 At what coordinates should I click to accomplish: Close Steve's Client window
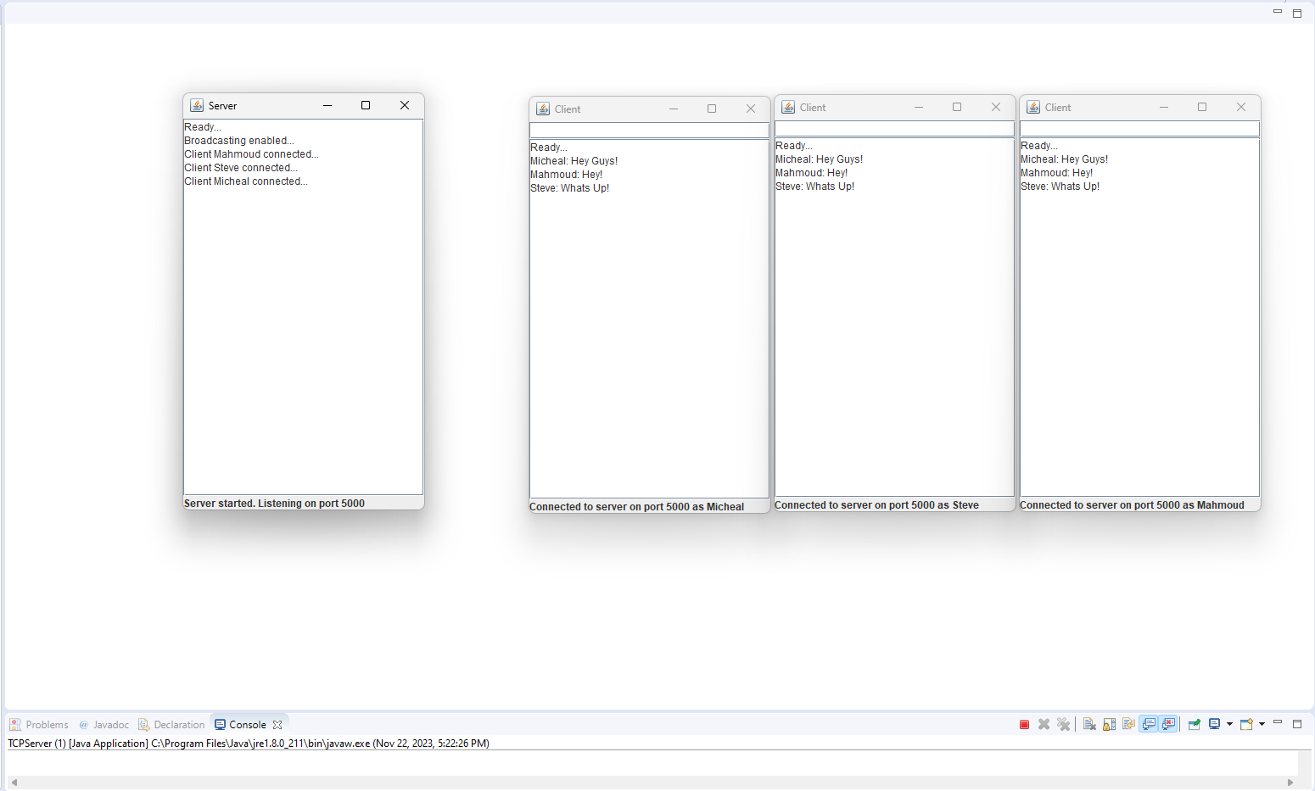coord(996,107)
